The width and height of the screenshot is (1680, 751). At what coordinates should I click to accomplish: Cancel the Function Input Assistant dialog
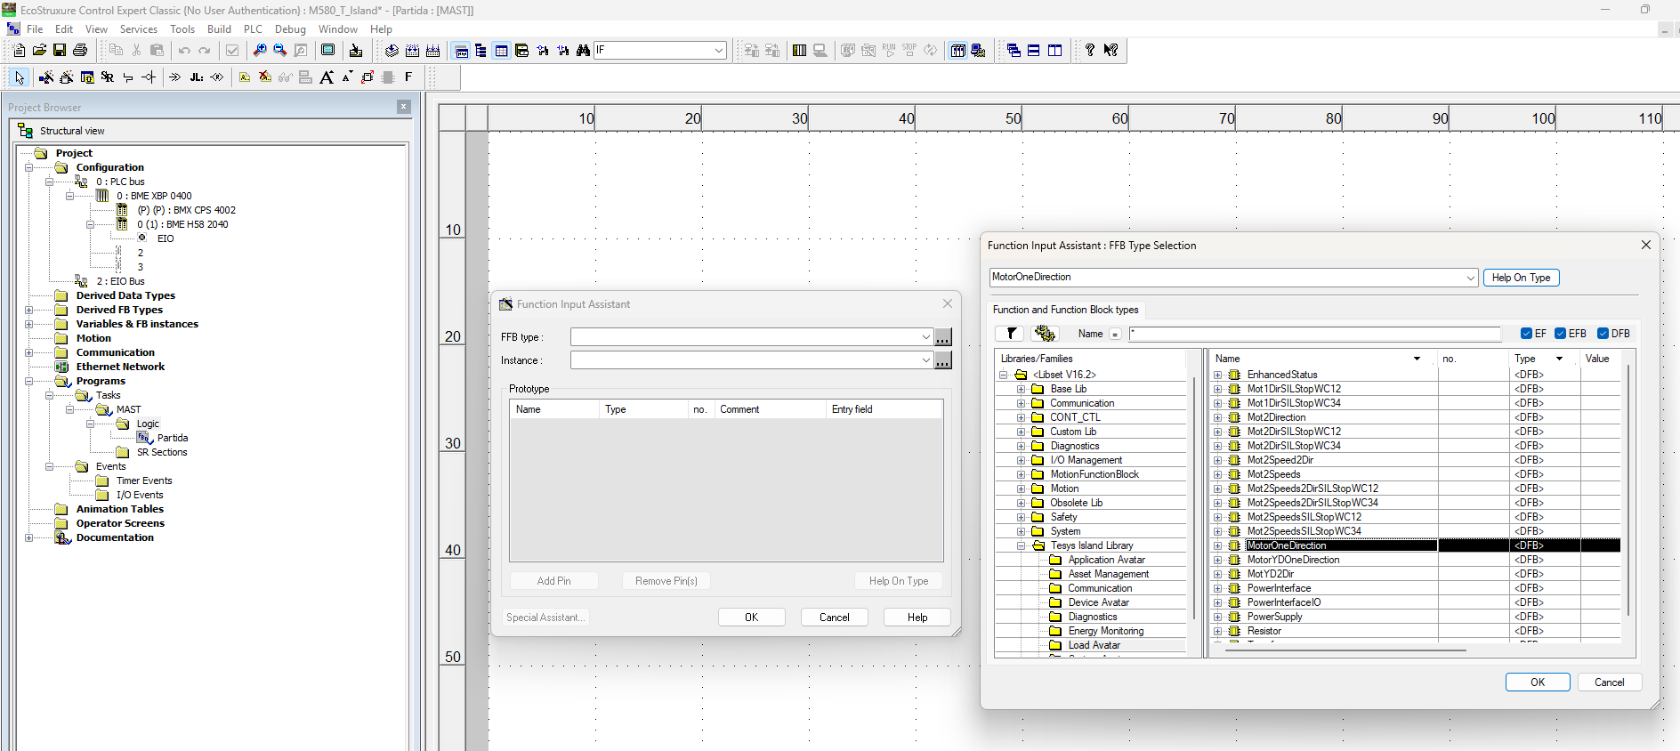(x=834, y=618)
